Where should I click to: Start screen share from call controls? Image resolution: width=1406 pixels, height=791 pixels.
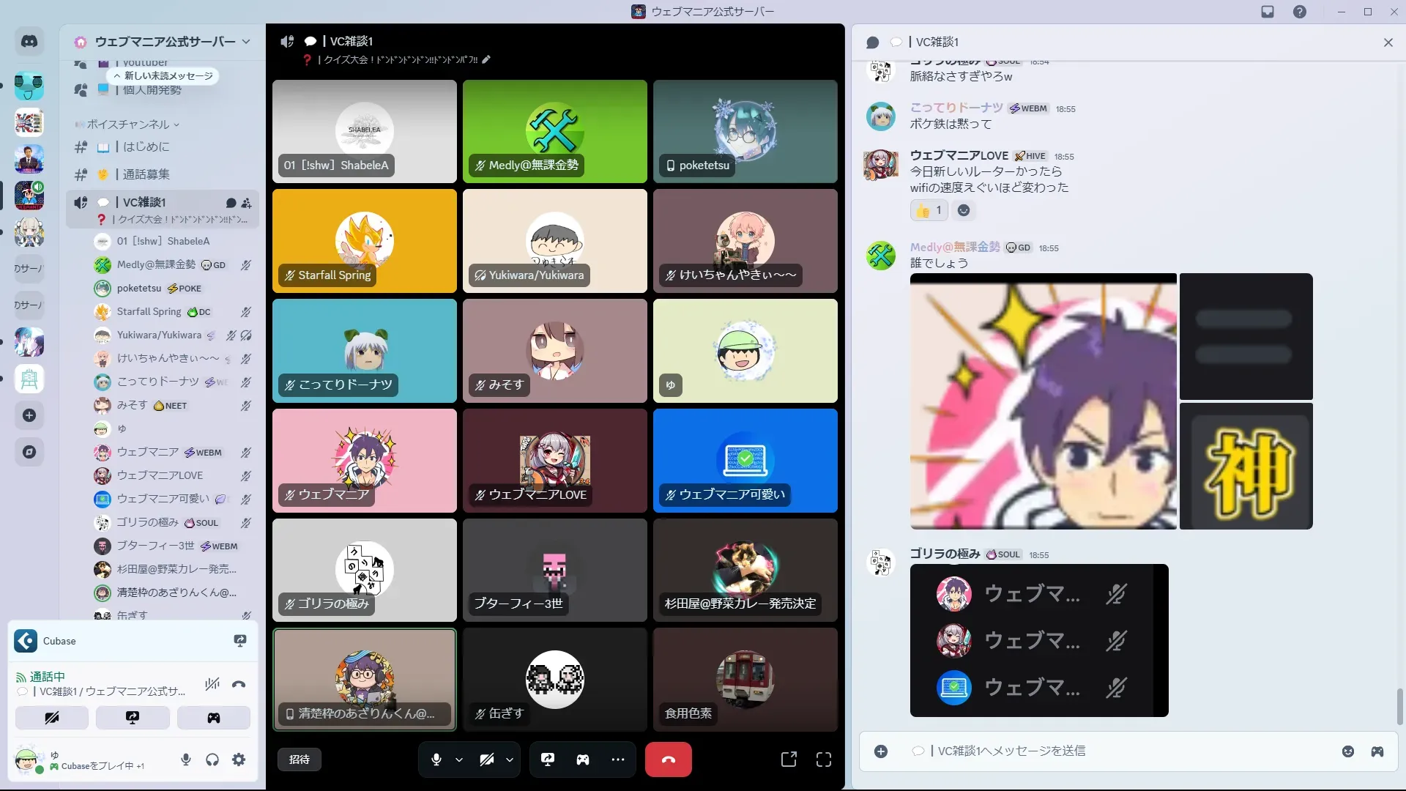547,760
